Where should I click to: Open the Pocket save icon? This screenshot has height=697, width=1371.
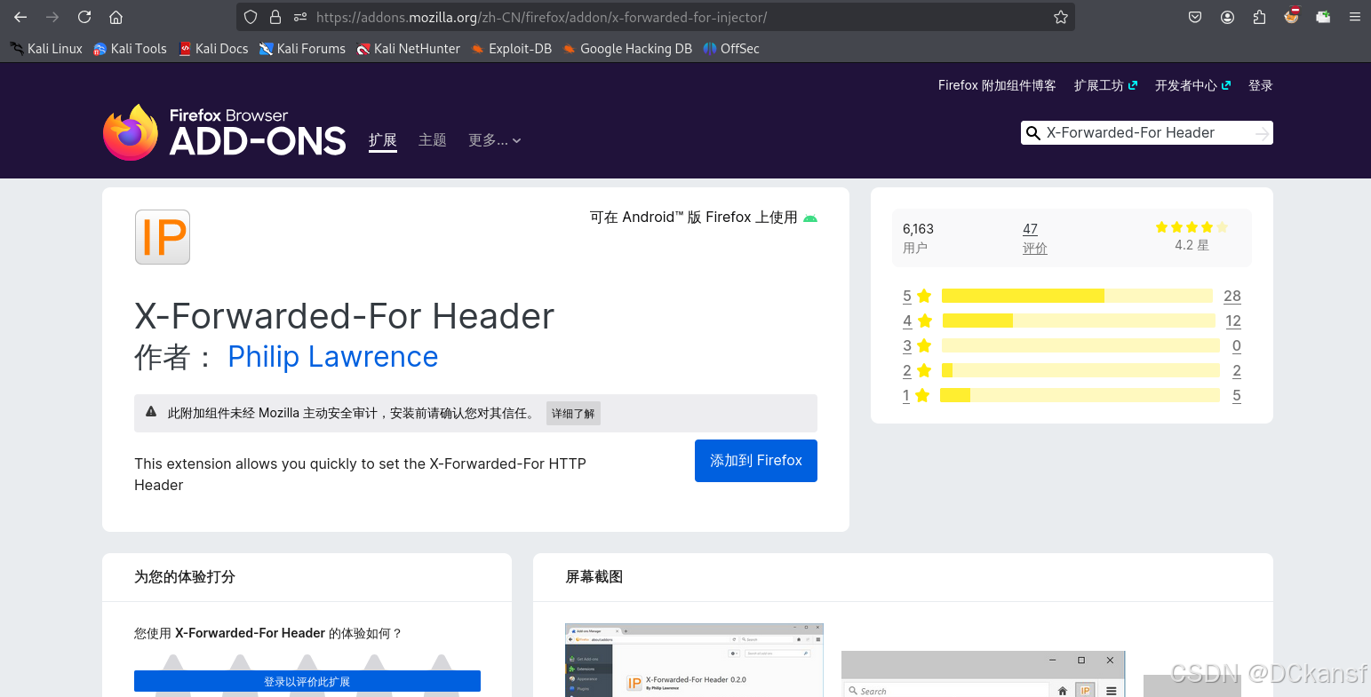[x=1195, y=17]
